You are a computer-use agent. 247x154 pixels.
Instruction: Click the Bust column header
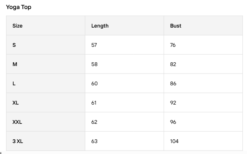tap(176, 26)
